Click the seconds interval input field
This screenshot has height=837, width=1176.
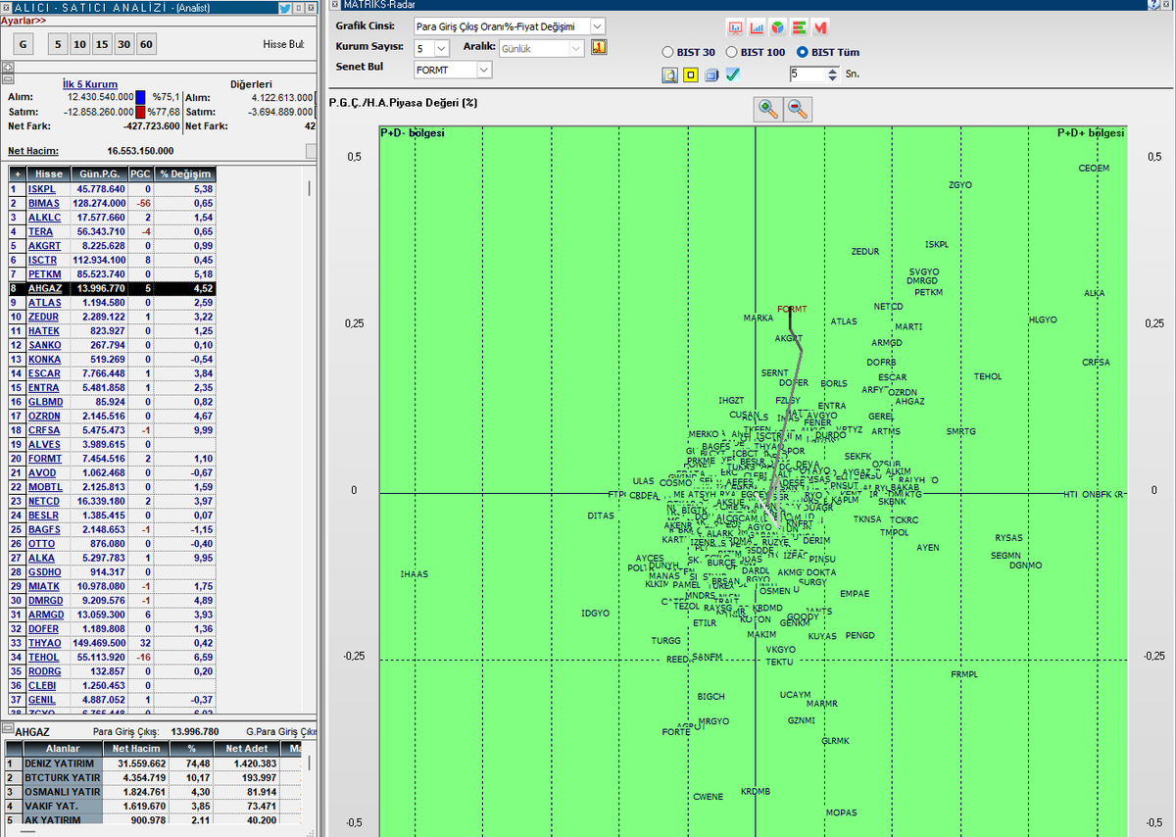point(808,74)
